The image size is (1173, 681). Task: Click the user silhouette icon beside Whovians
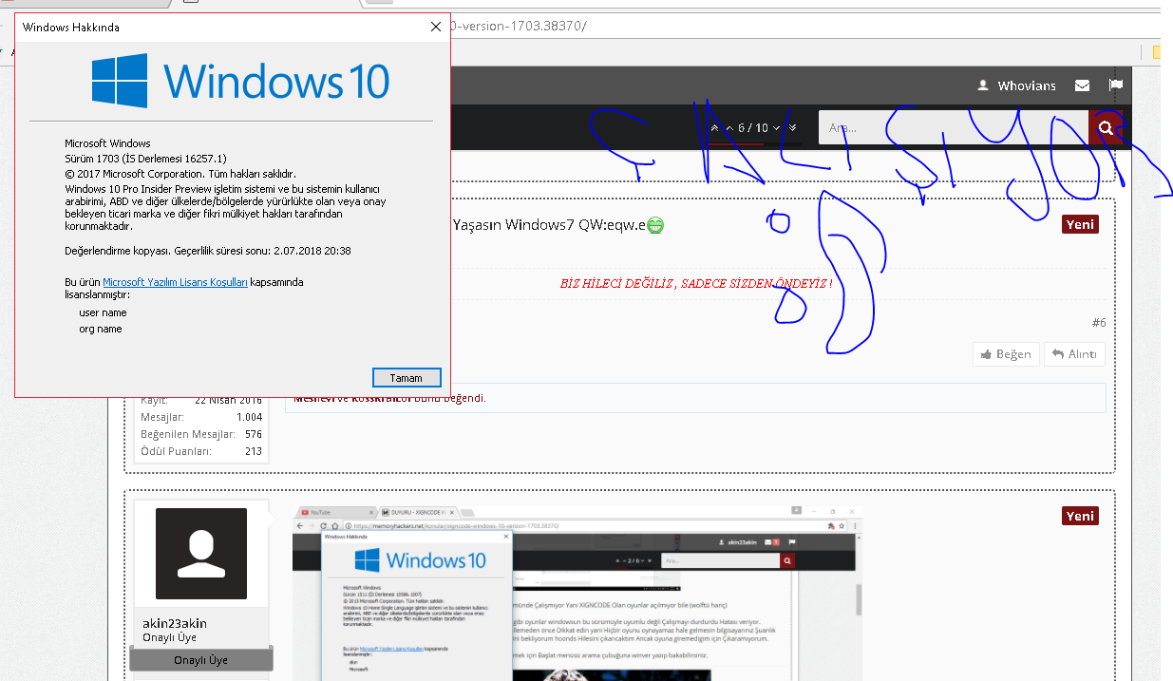coord(984,85)
